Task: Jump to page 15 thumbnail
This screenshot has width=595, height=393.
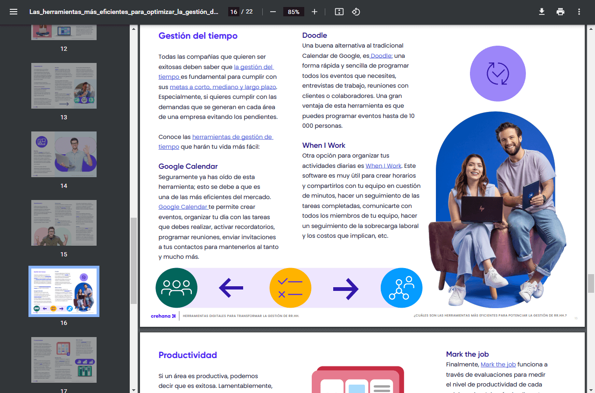Action: [x=64, y=223]
